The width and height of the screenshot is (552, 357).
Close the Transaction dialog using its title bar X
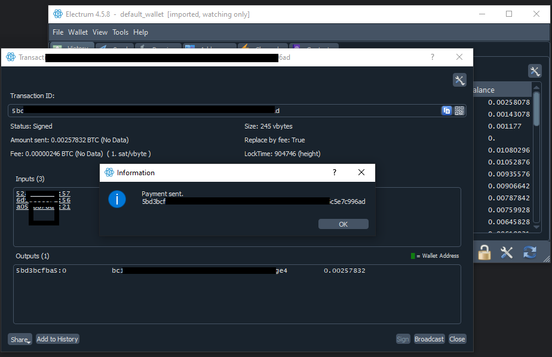(459, 57)
